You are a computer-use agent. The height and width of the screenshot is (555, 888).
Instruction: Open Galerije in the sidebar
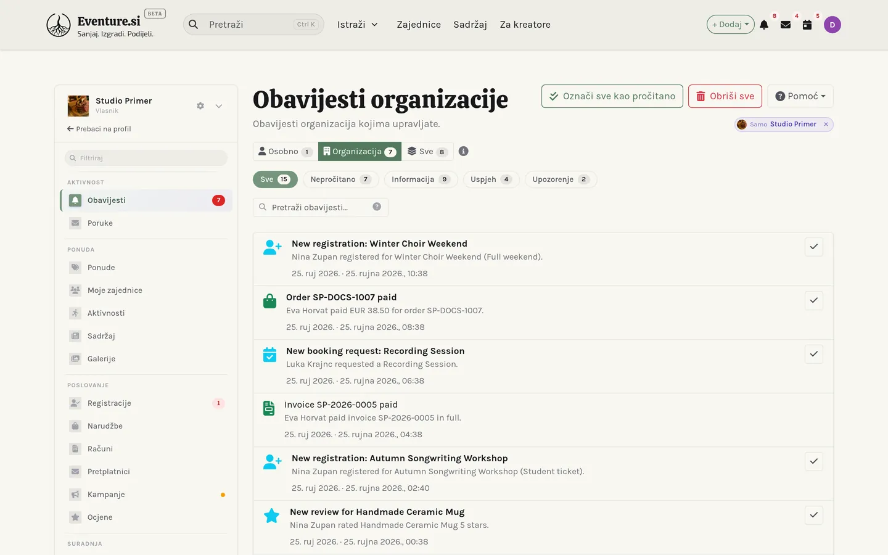point(146,359)
